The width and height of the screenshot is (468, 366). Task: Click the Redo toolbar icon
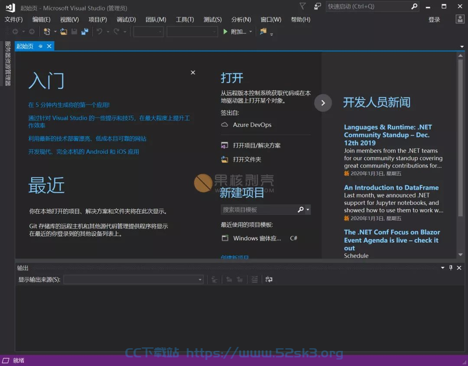point(117,31)
